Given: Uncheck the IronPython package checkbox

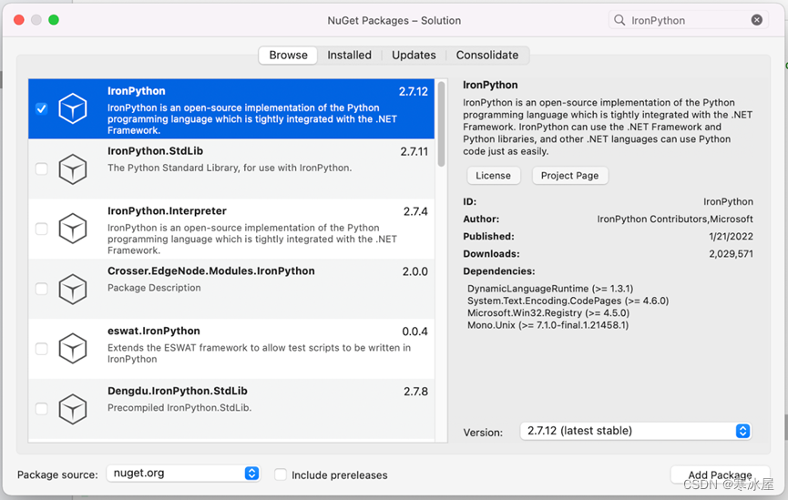Looking at the screenshot, I should point(41,109).
